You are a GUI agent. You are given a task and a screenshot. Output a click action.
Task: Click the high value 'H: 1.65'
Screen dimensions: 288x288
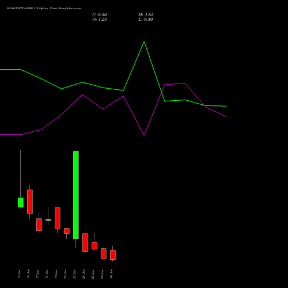[x=146, y=15]
